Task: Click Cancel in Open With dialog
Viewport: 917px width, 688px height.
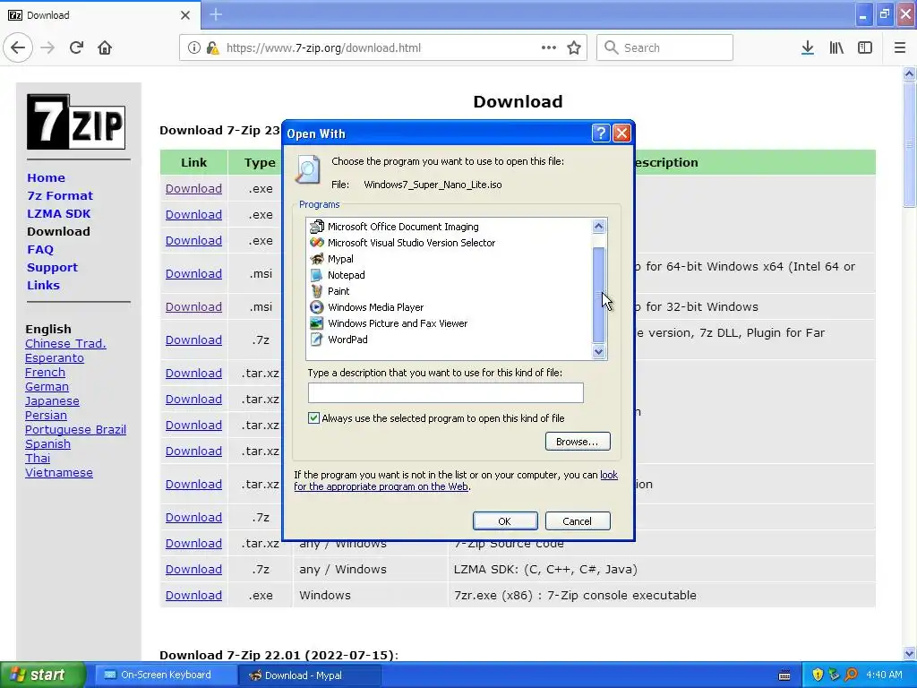Action: 578,520
